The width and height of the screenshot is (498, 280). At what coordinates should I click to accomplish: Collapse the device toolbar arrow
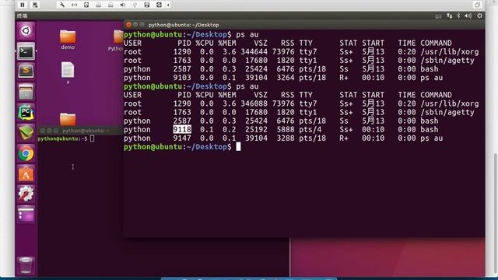coord(168,5)
